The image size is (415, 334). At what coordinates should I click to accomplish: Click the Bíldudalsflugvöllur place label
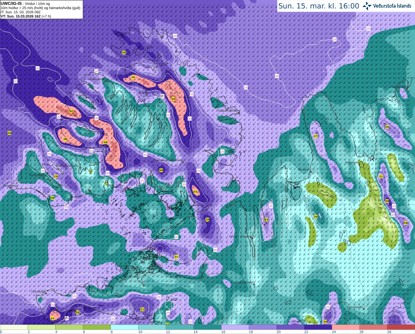click(x=68, y=165)
